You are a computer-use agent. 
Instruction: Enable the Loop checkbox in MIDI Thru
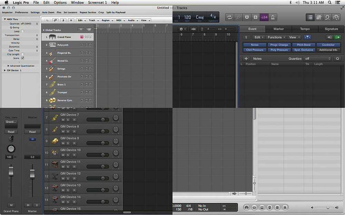tap(23, 31)
